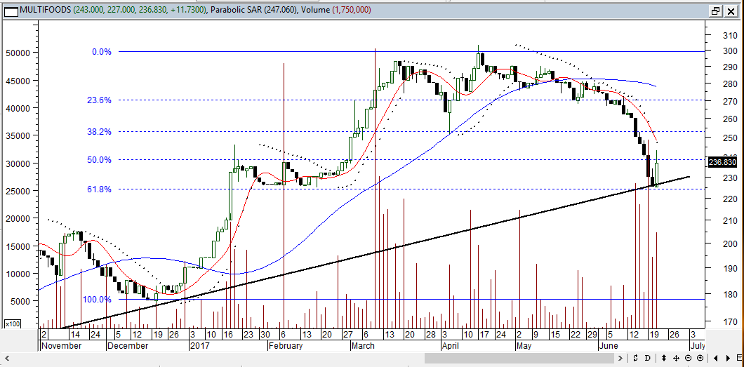Click the May month label on time axis

click(525, 346)
